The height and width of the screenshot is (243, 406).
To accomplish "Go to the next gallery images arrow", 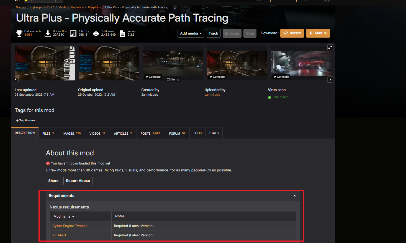I will (330, 80).
